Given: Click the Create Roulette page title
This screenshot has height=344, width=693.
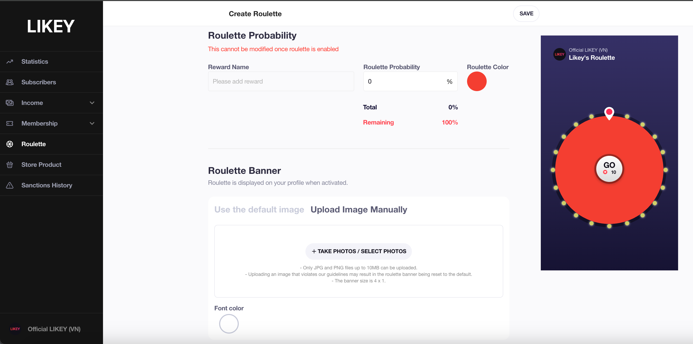Looking at the screenshot, I should pos(255,14).
